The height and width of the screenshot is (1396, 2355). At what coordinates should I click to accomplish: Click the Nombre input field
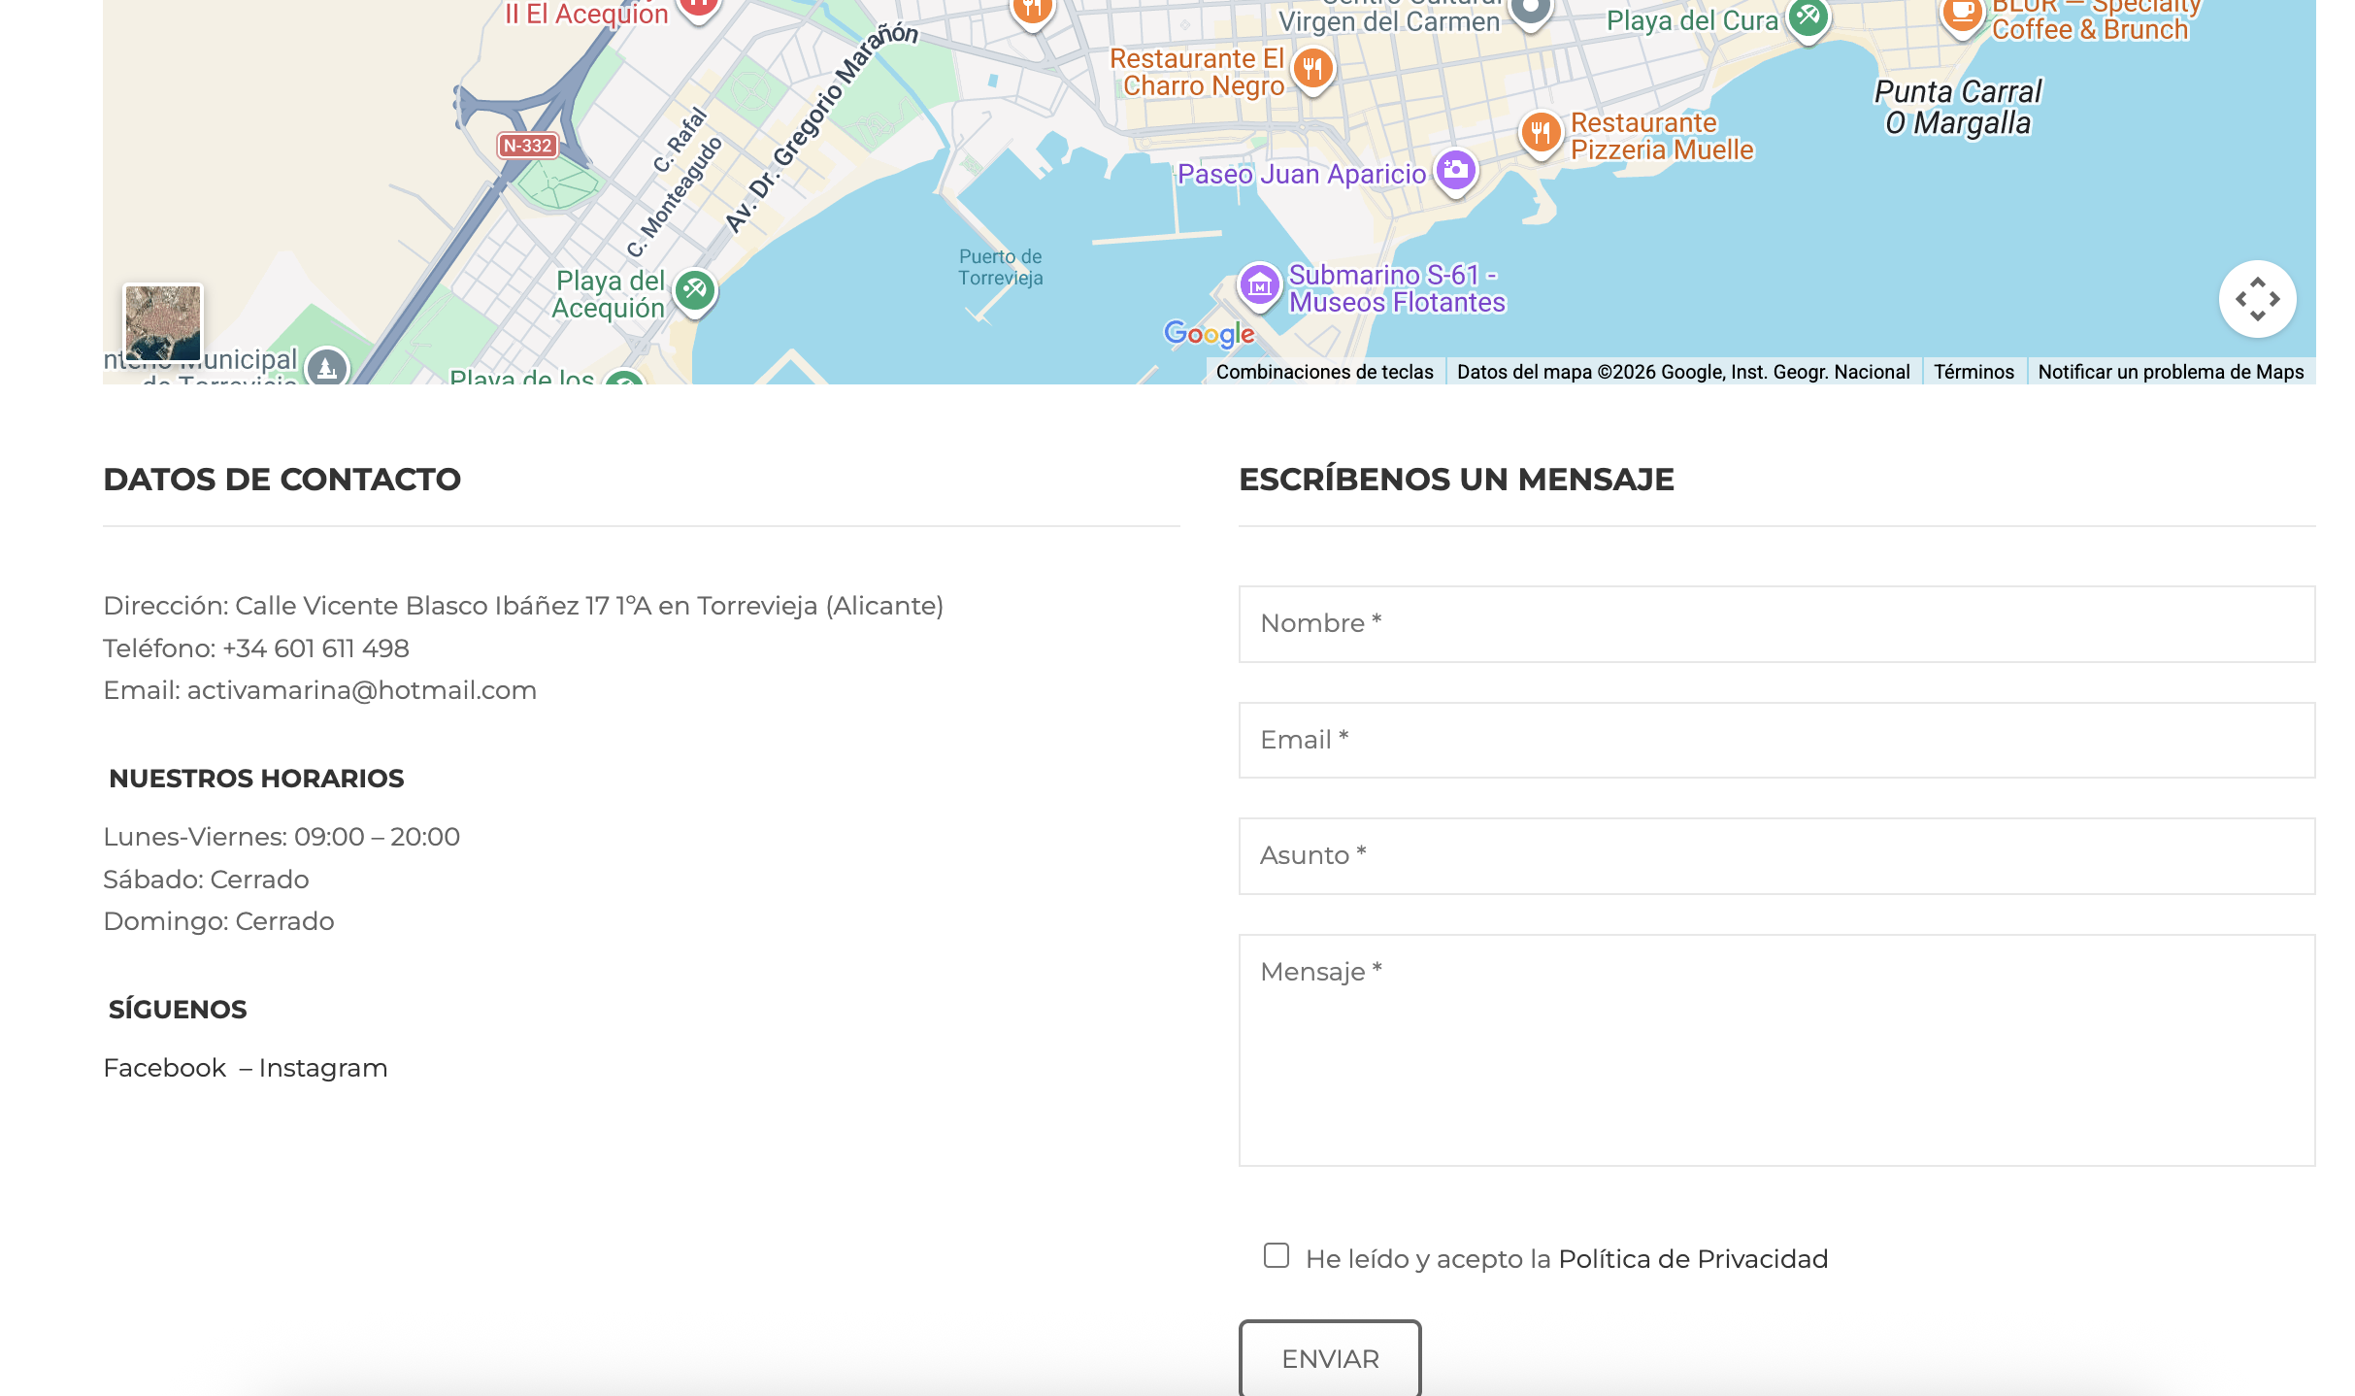pos(1776,624)
